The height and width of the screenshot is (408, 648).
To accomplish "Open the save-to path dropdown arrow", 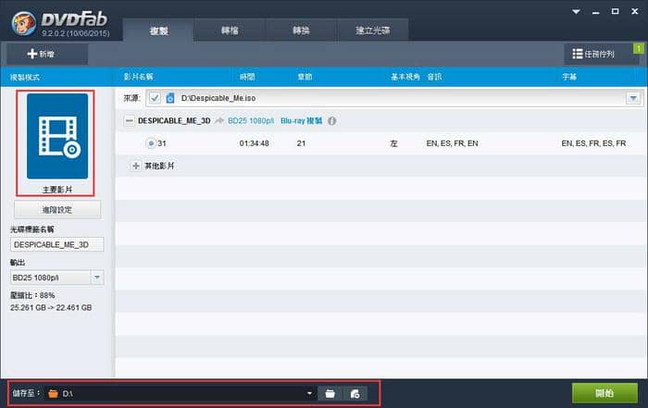I will 309,393.
